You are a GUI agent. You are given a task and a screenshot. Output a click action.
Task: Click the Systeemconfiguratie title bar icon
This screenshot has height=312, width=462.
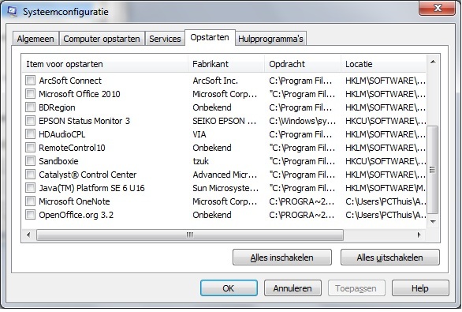12,11
